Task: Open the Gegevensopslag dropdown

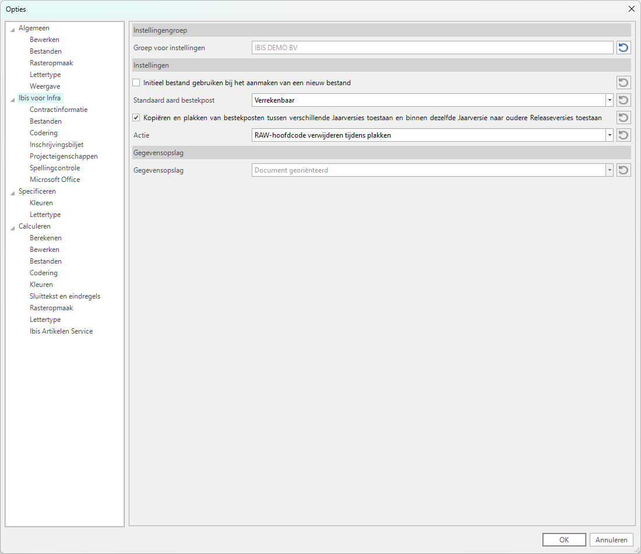Action: pos(610,170)
